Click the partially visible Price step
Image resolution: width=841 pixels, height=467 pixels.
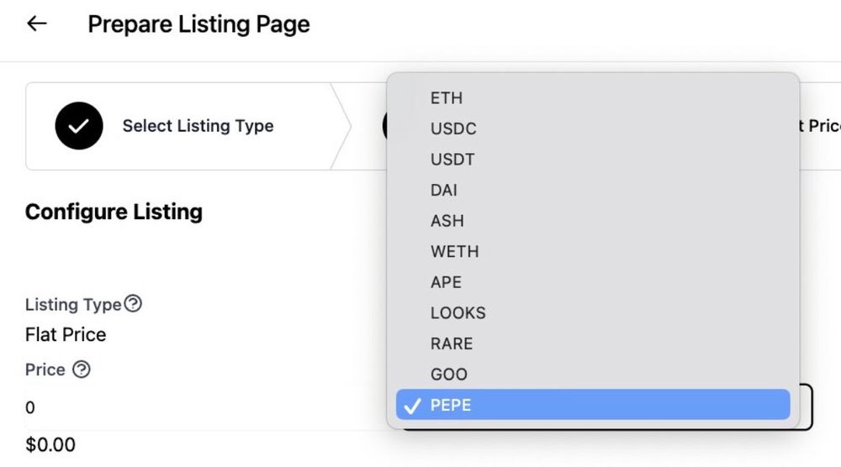[x=820, y=126]
